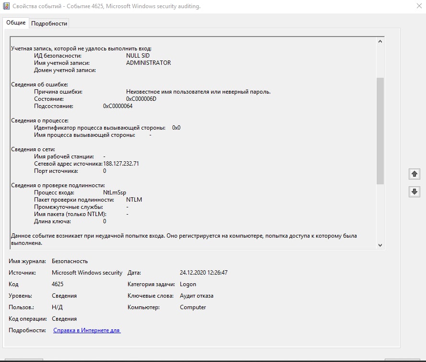Screen dimensions: 426x362
Task: Click the Computer name value
Action: coord(193,307)
